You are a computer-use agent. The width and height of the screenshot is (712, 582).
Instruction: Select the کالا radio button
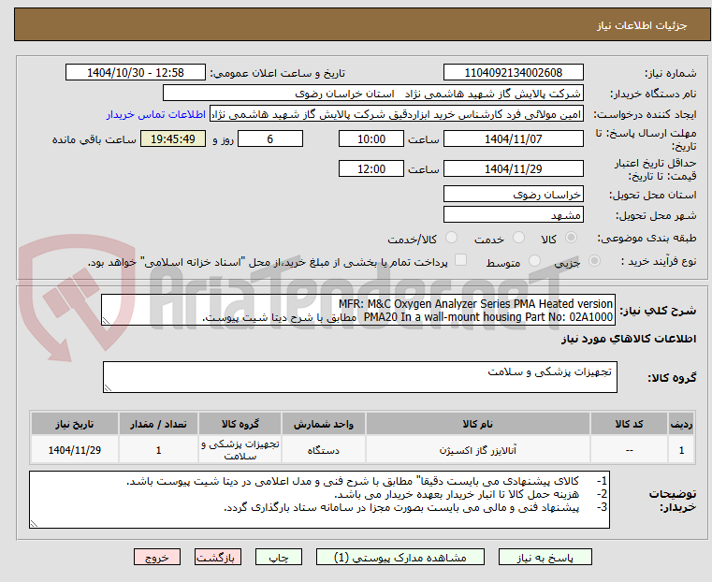pyautogui.click(x=572, y=238)
